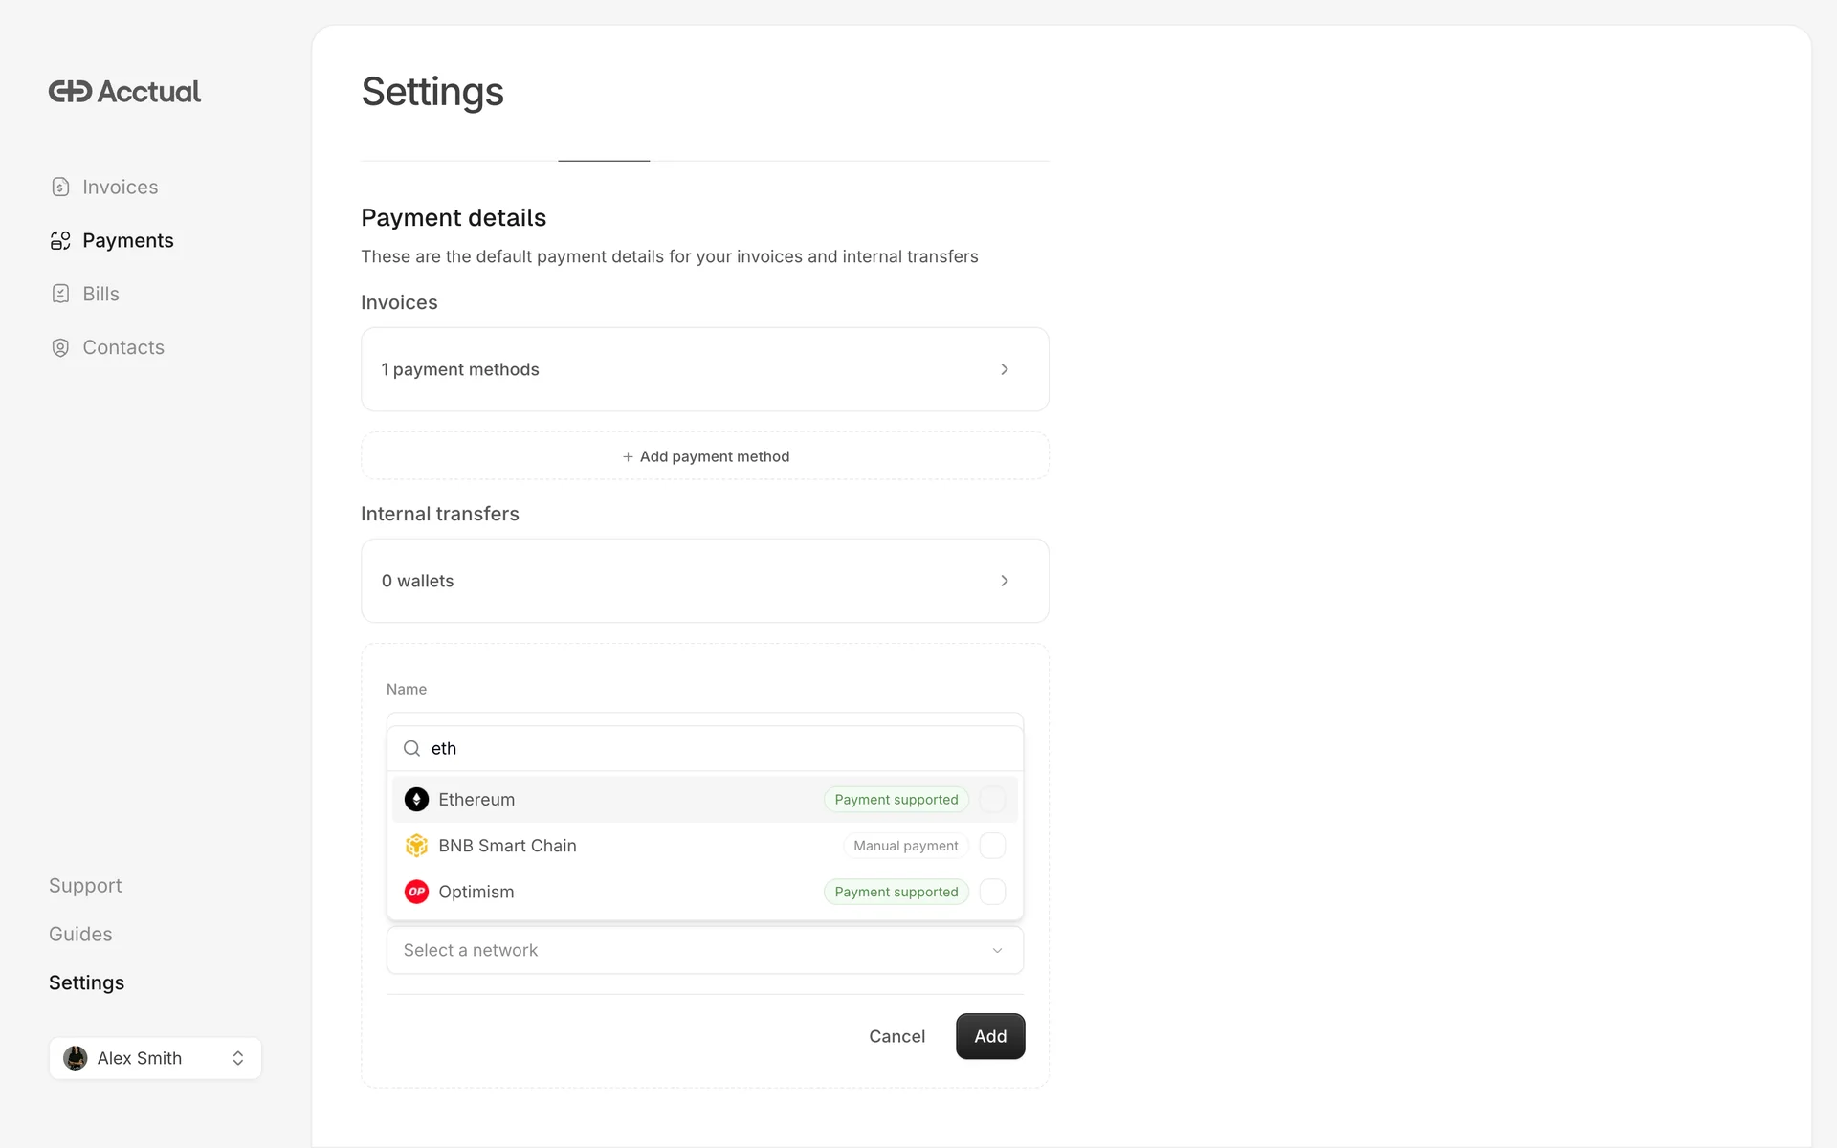Click the Ethereum network logo

pos(416,800)
